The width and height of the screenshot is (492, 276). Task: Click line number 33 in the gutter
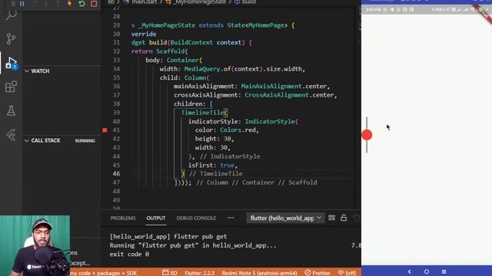116,60
